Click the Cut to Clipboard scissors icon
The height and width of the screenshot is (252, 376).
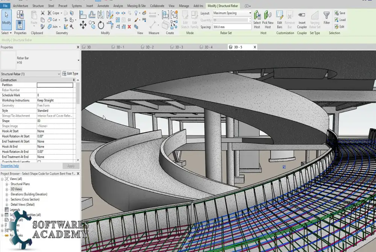click(x=42, y=13)
